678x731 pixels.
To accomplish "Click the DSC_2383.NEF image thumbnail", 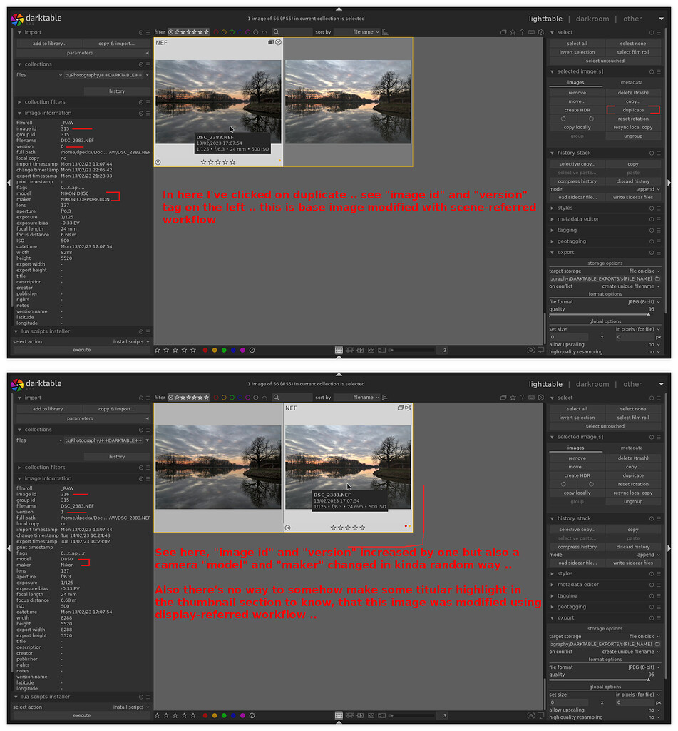I will [217, 100].
